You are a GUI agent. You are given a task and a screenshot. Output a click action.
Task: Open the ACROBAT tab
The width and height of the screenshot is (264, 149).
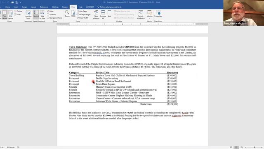(x=90, y=7)
